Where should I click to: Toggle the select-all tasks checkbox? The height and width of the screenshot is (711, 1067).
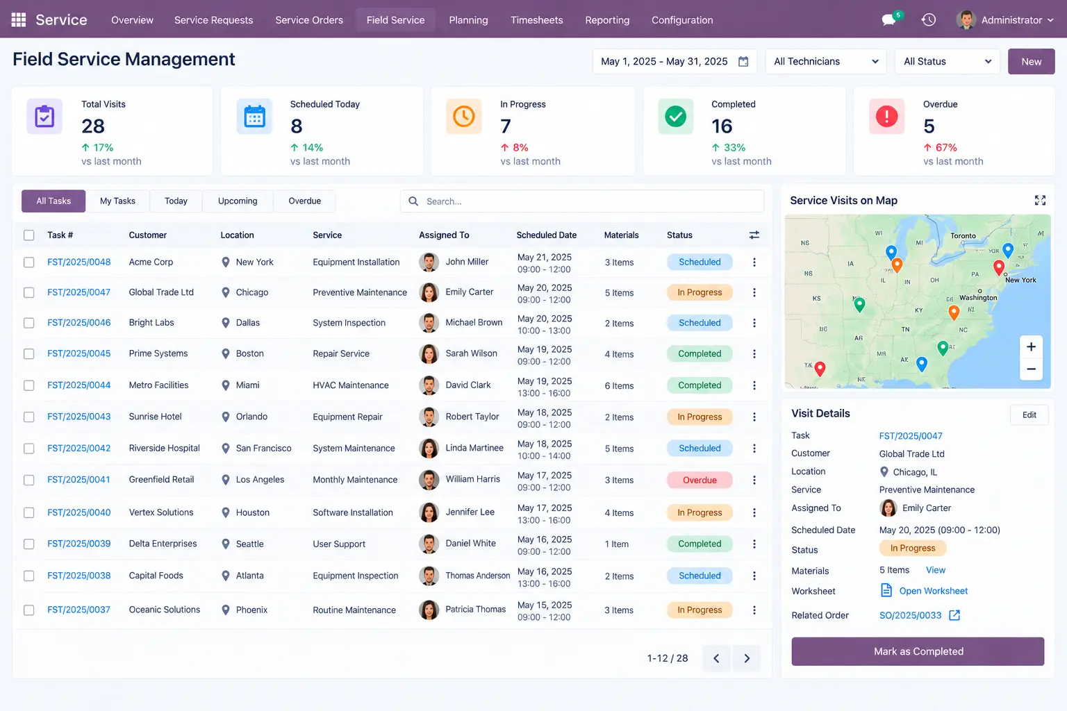click(29, 235)
